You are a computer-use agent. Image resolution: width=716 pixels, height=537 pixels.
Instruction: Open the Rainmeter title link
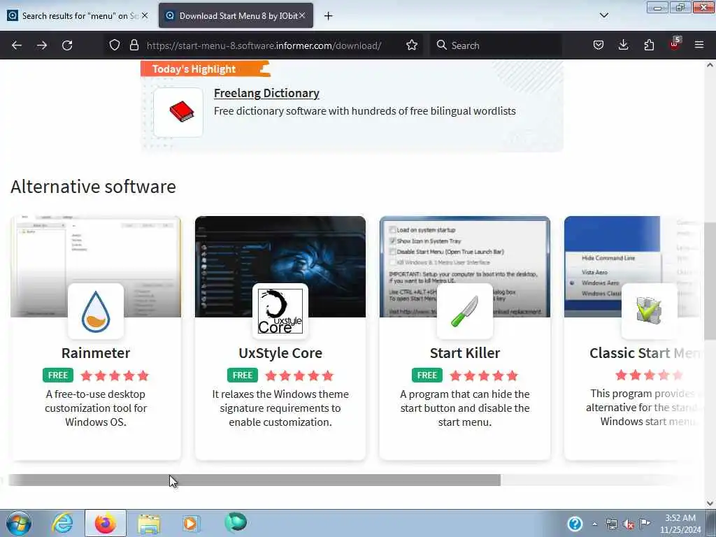tap(95, 353)
